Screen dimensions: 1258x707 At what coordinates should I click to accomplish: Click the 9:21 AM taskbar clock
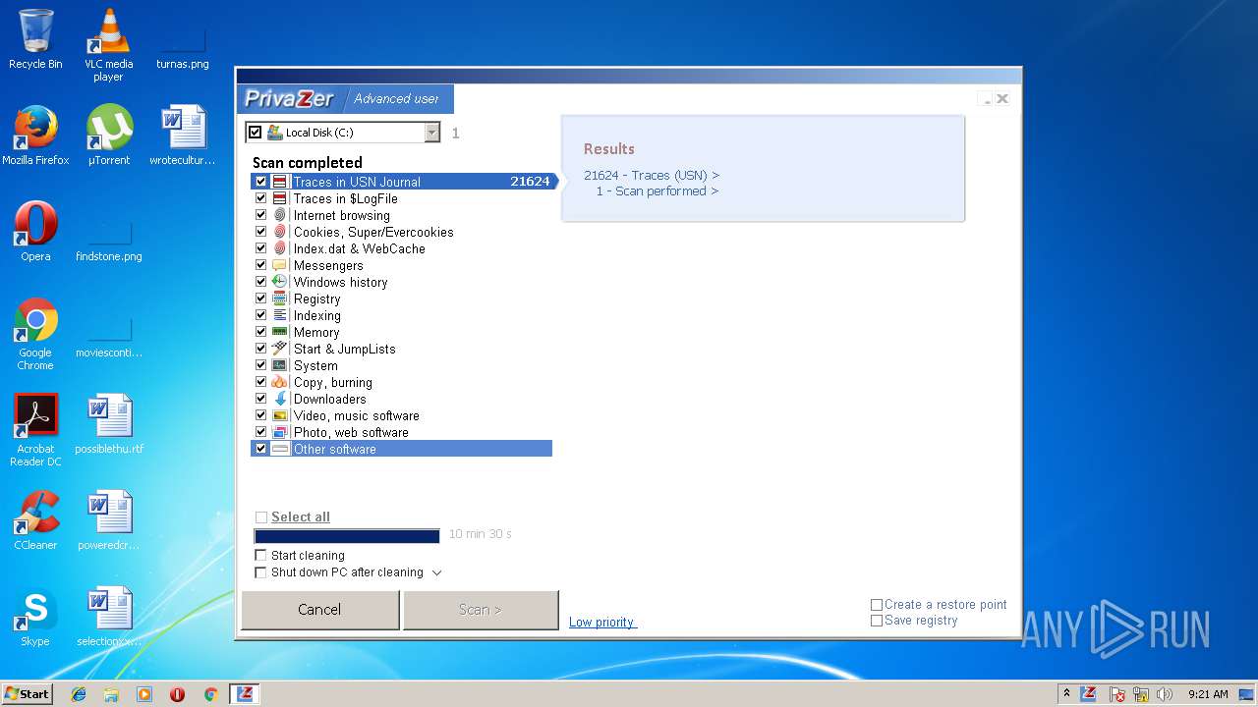tap(1208, 694)
